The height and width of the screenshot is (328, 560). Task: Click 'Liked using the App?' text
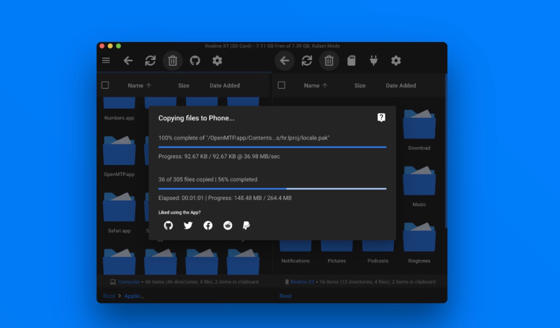pos(179,212)
